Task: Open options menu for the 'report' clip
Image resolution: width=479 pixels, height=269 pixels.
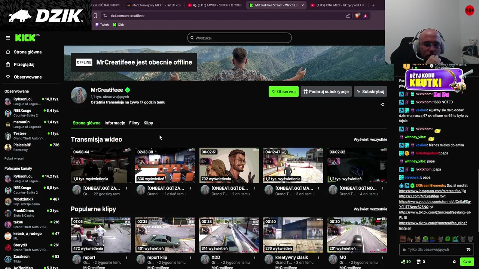Action: pyautogui.click(x=126, y=257)
